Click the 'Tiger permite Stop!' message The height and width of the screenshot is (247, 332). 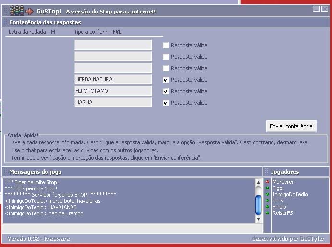pos(32,182)
